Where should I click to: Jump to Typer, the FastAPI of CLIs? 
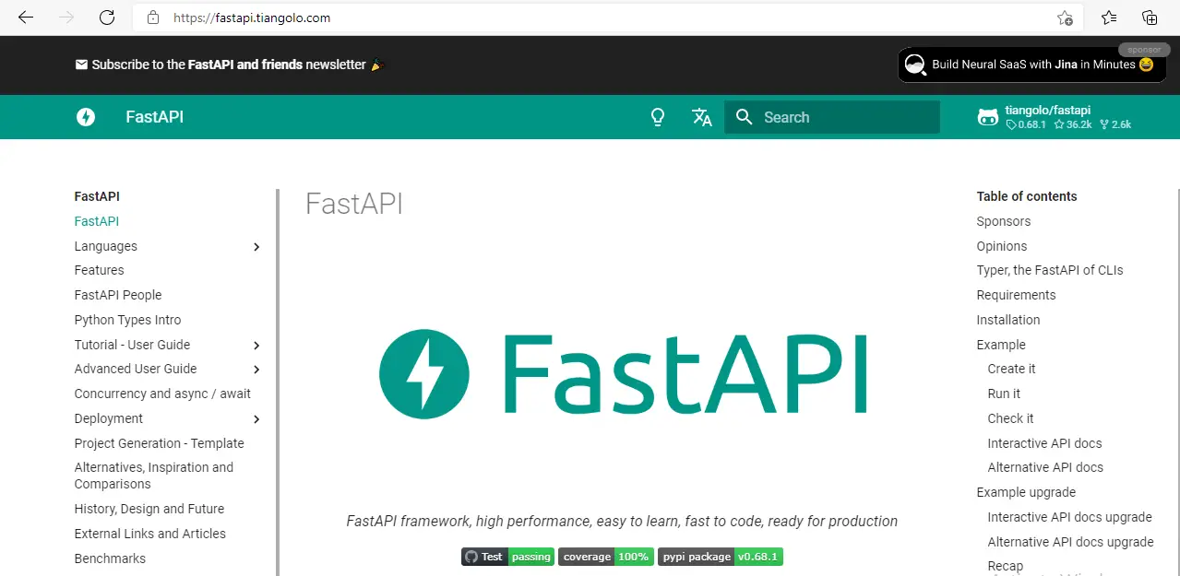point(1050,270)
